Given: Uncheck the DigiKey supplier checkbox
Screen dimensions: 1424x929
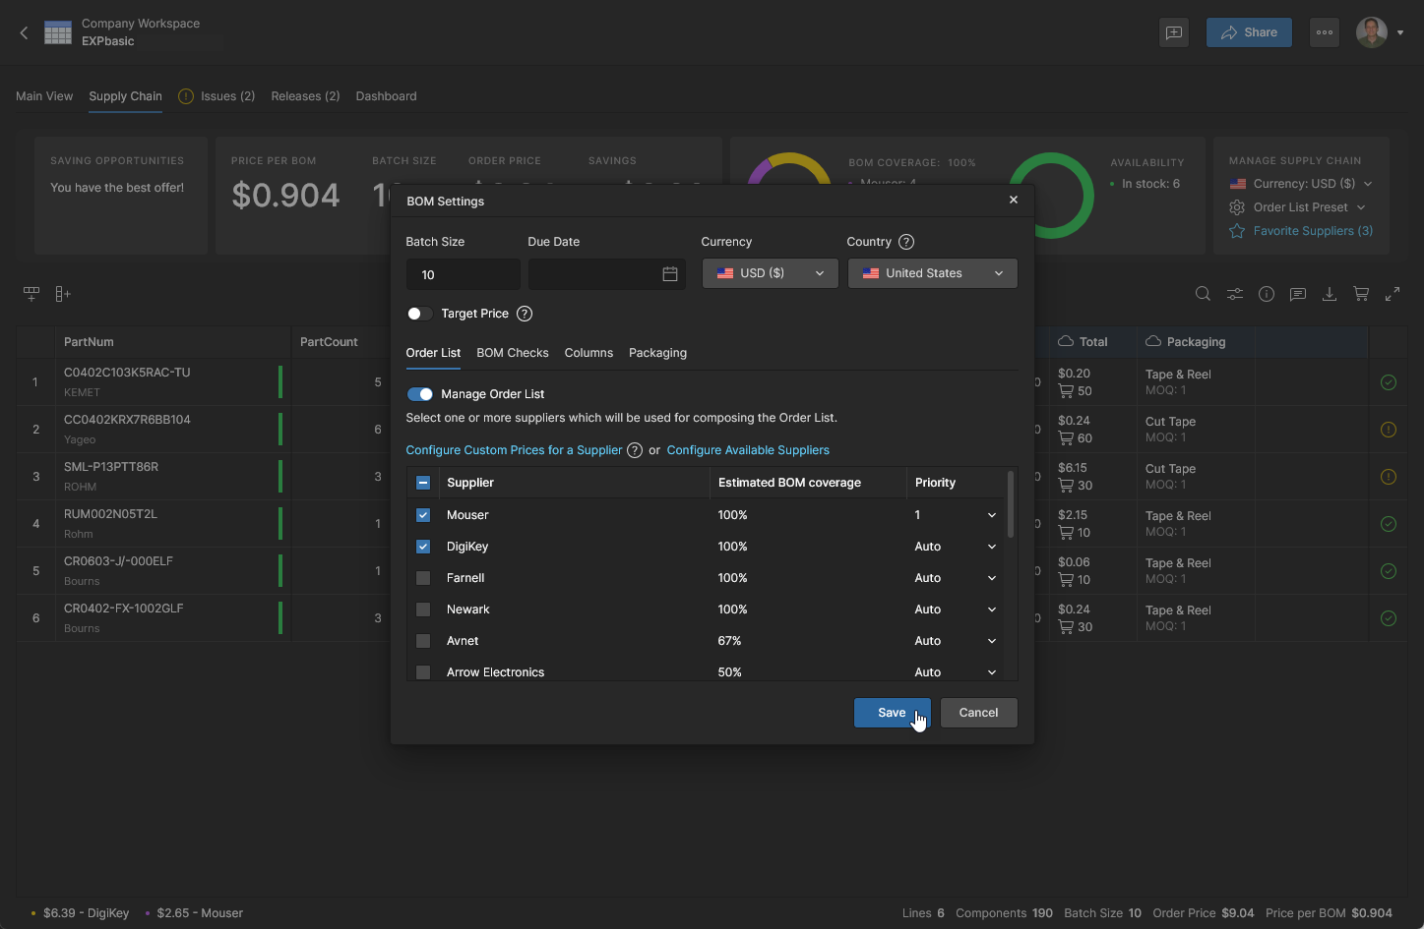Looking at the screenshot, I should pyautogui.click(x=423, y=547).
